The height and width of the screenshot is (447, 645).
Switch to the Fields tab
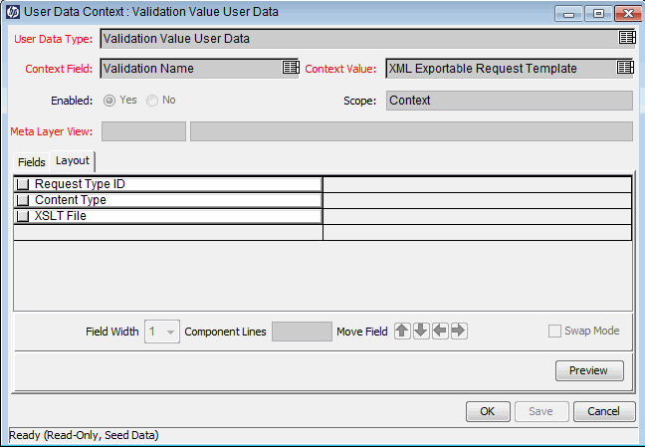click(32, 161)
